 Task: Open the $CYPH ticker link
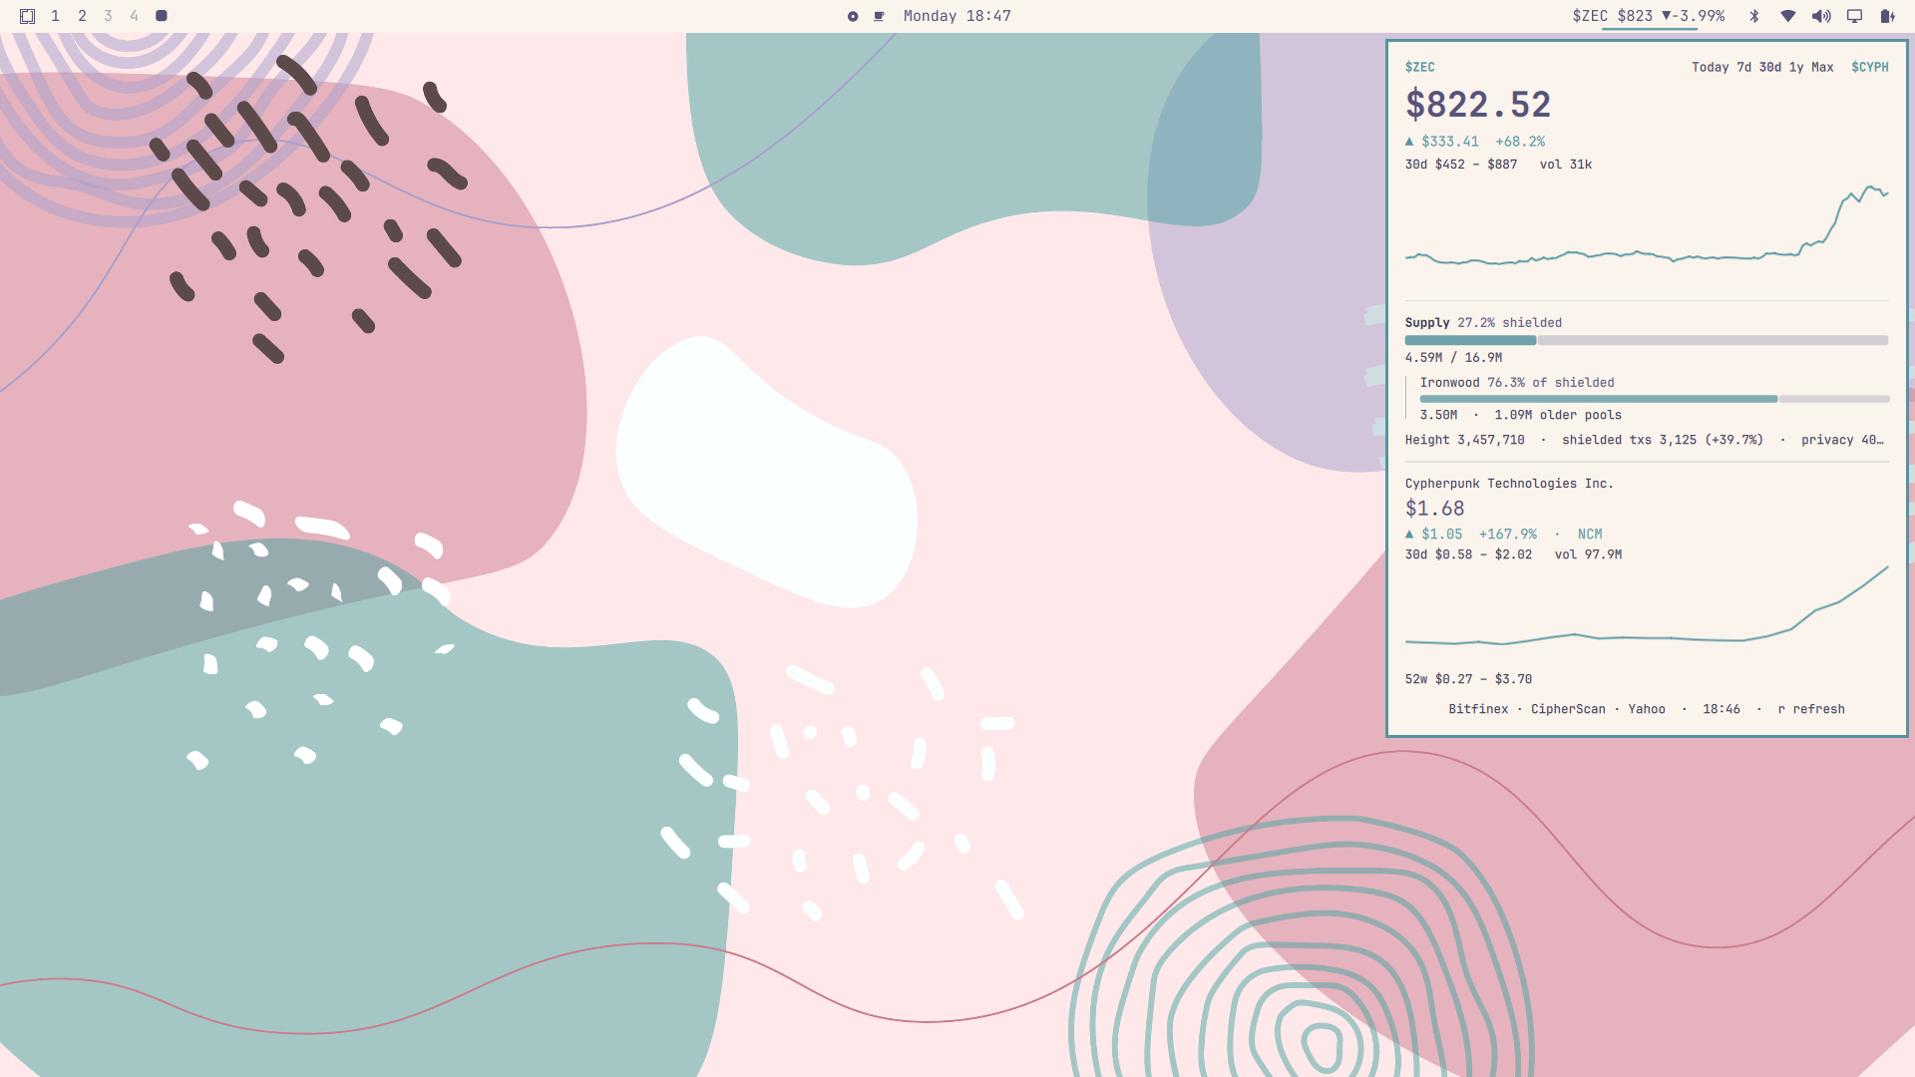(1869, 67)
